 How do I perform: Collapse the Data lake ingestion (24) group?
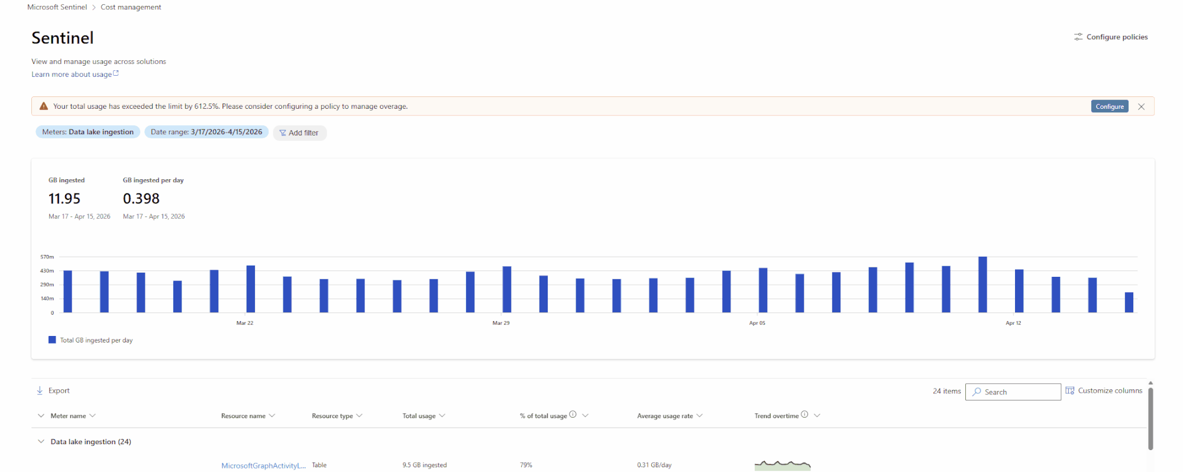(41, 442)
